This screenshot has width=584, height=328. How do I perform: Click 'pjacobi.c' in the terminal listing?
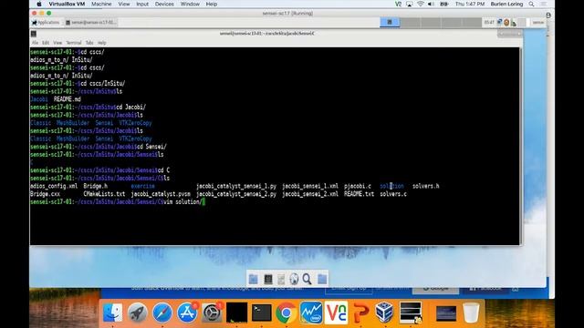tap(358, 186)
